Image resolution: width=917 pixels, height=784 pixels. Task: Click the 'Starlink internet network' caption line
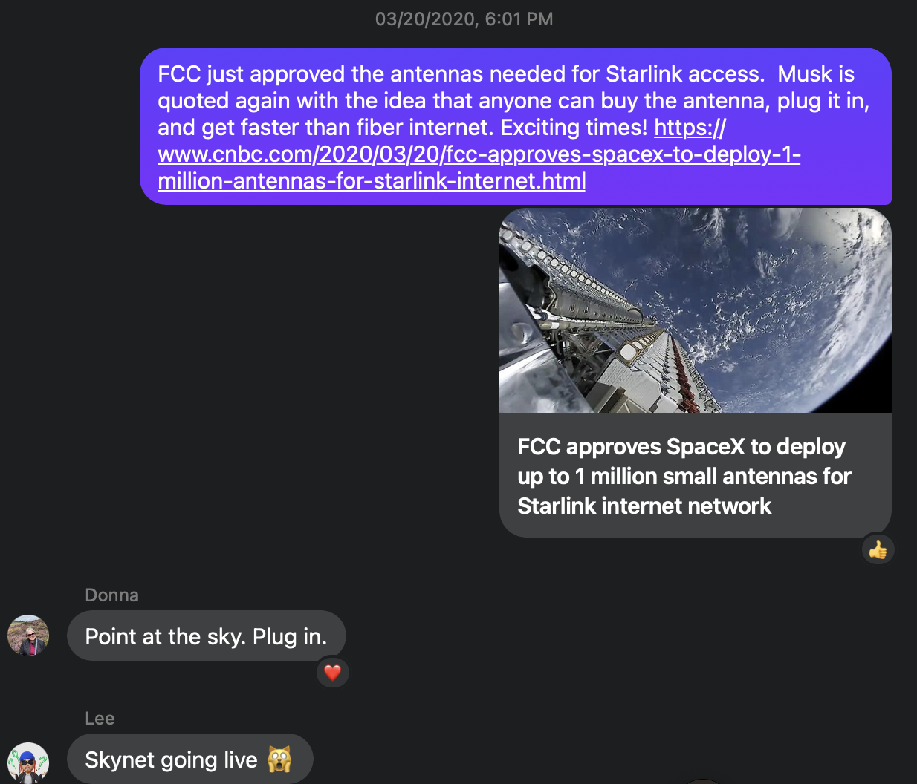coord(644,506)
